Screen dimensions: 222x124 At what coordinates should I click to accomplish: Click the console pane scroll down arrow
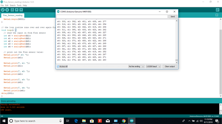pos(220,113)
